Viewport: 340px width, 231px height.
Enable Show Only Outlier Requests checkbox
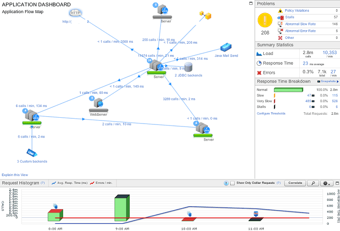point(233,183)
